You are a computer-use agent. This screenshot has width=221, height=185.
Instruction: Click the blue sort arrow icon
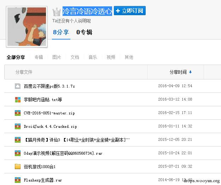click(x=191, y=72)
